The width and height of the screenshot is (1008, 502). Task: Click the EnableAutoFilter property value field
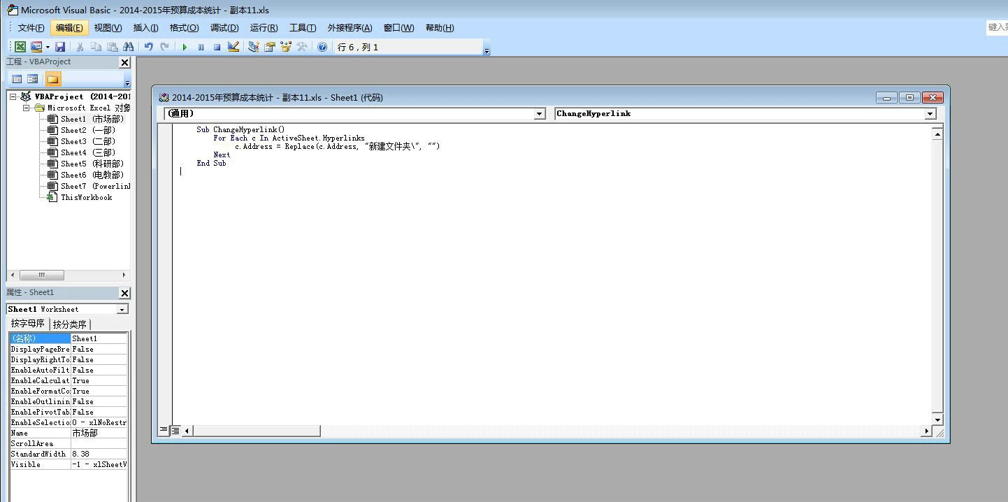[98, 370]
